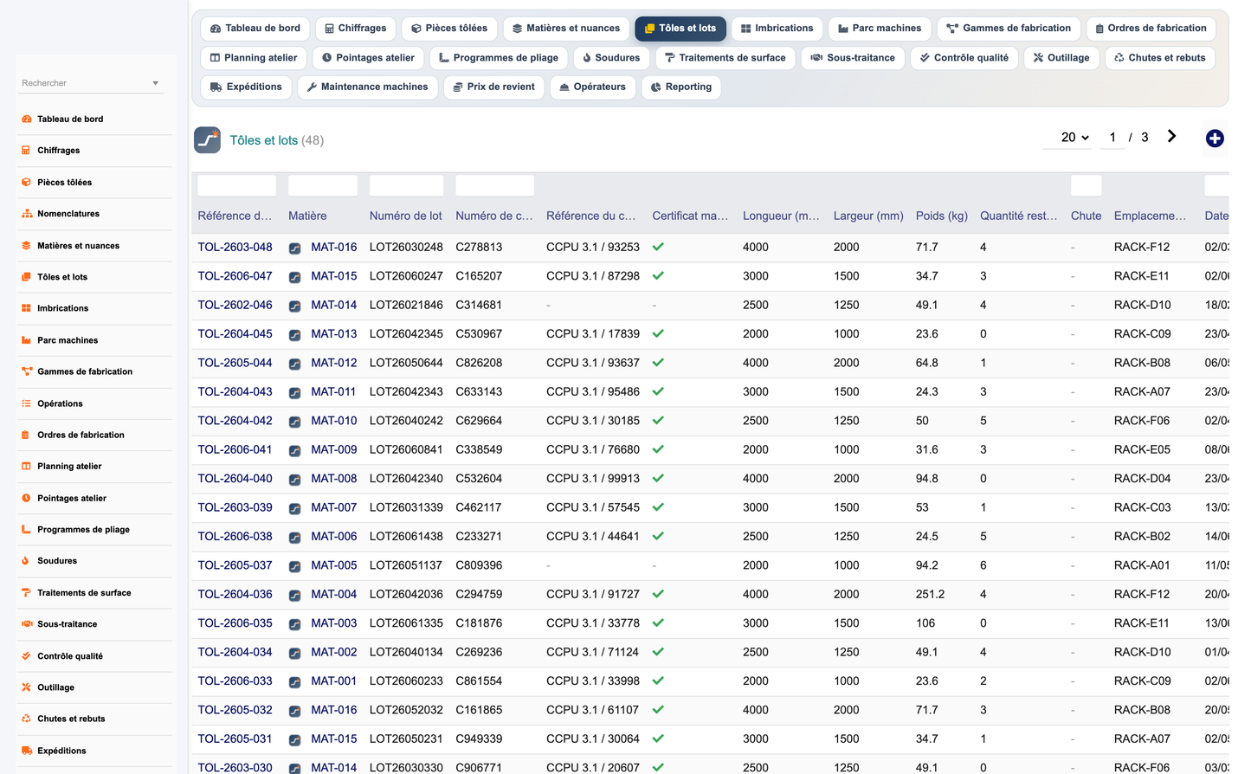The height and width of the screenshot is (774, 1251).
Task: Open material icon beside MAT-012 in row TOL-2605-044
Action: [294, 364]
